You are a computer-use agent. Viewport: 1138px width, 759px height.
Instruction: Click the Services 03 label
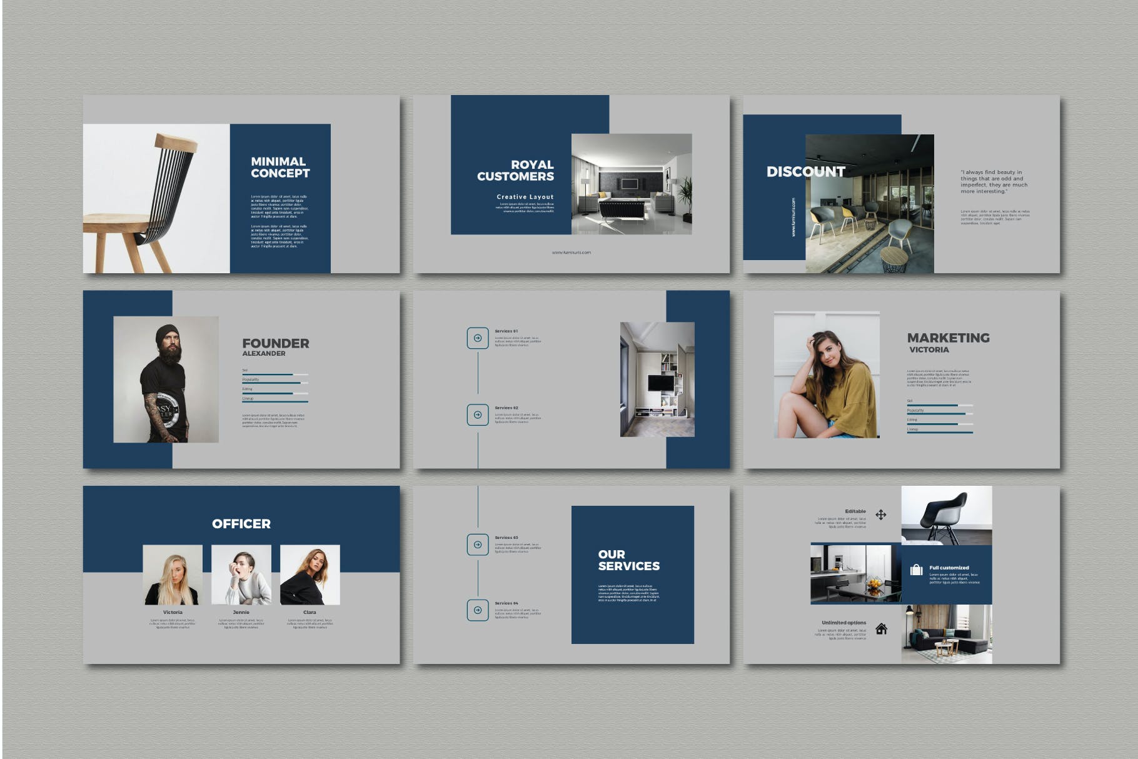(x=506, y=538)
